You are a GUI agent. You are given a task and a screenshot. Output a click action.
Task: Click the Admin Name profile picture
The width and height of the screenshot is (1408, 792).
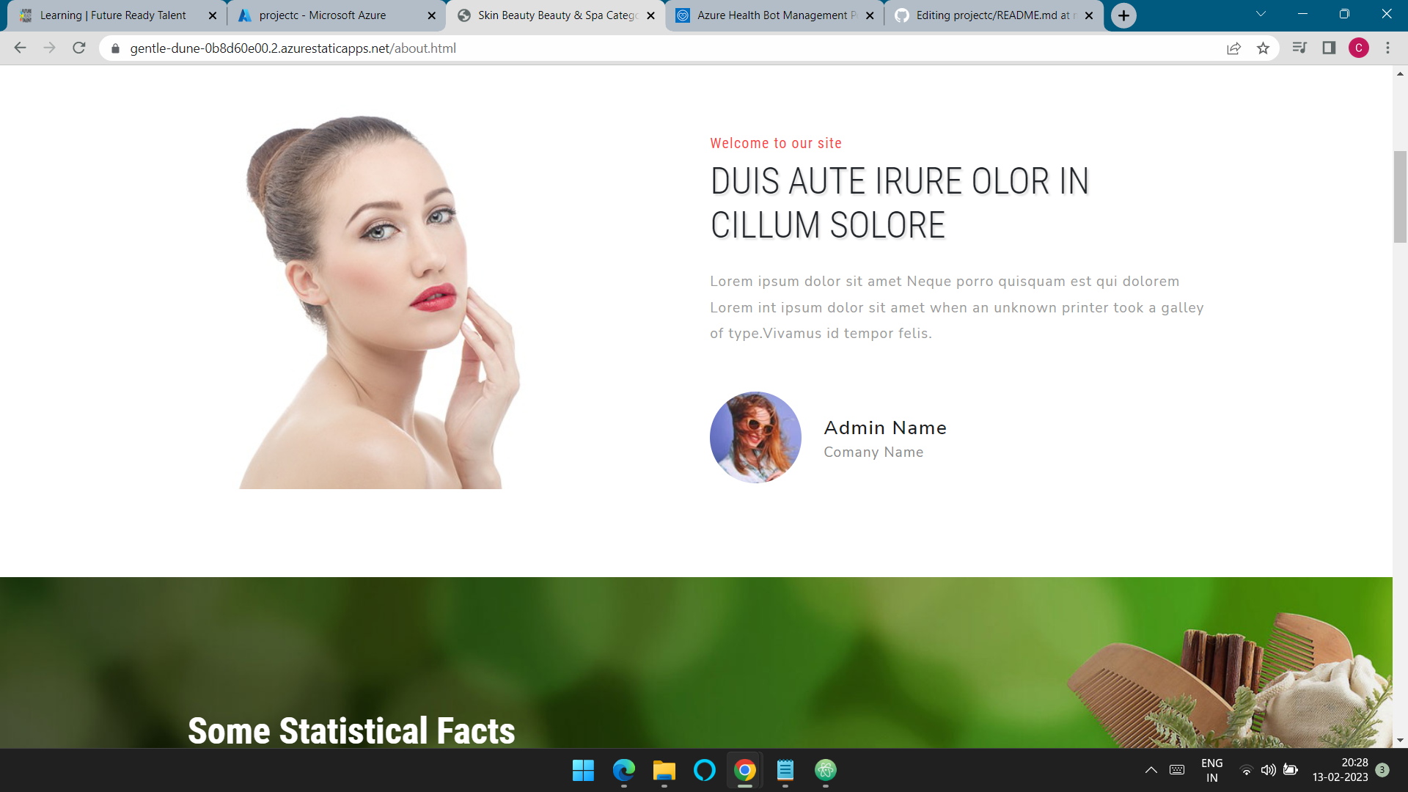[x=755, y=437]
